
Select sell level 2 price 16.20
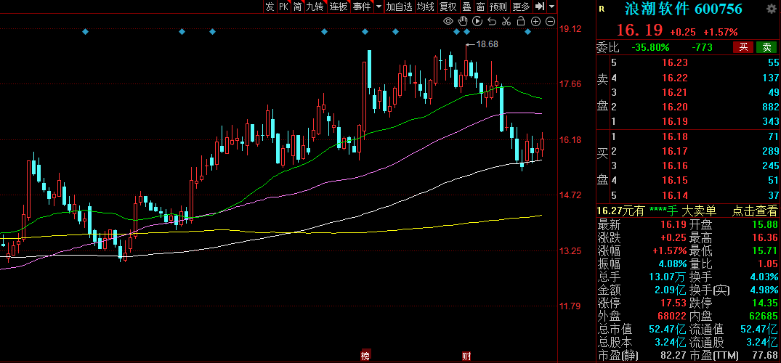tap(674, 107)
